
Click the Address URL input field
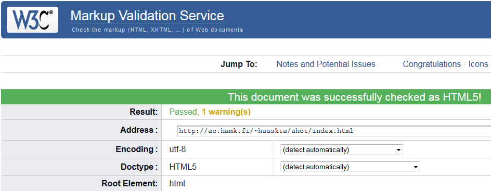click(x=334, y=131)
